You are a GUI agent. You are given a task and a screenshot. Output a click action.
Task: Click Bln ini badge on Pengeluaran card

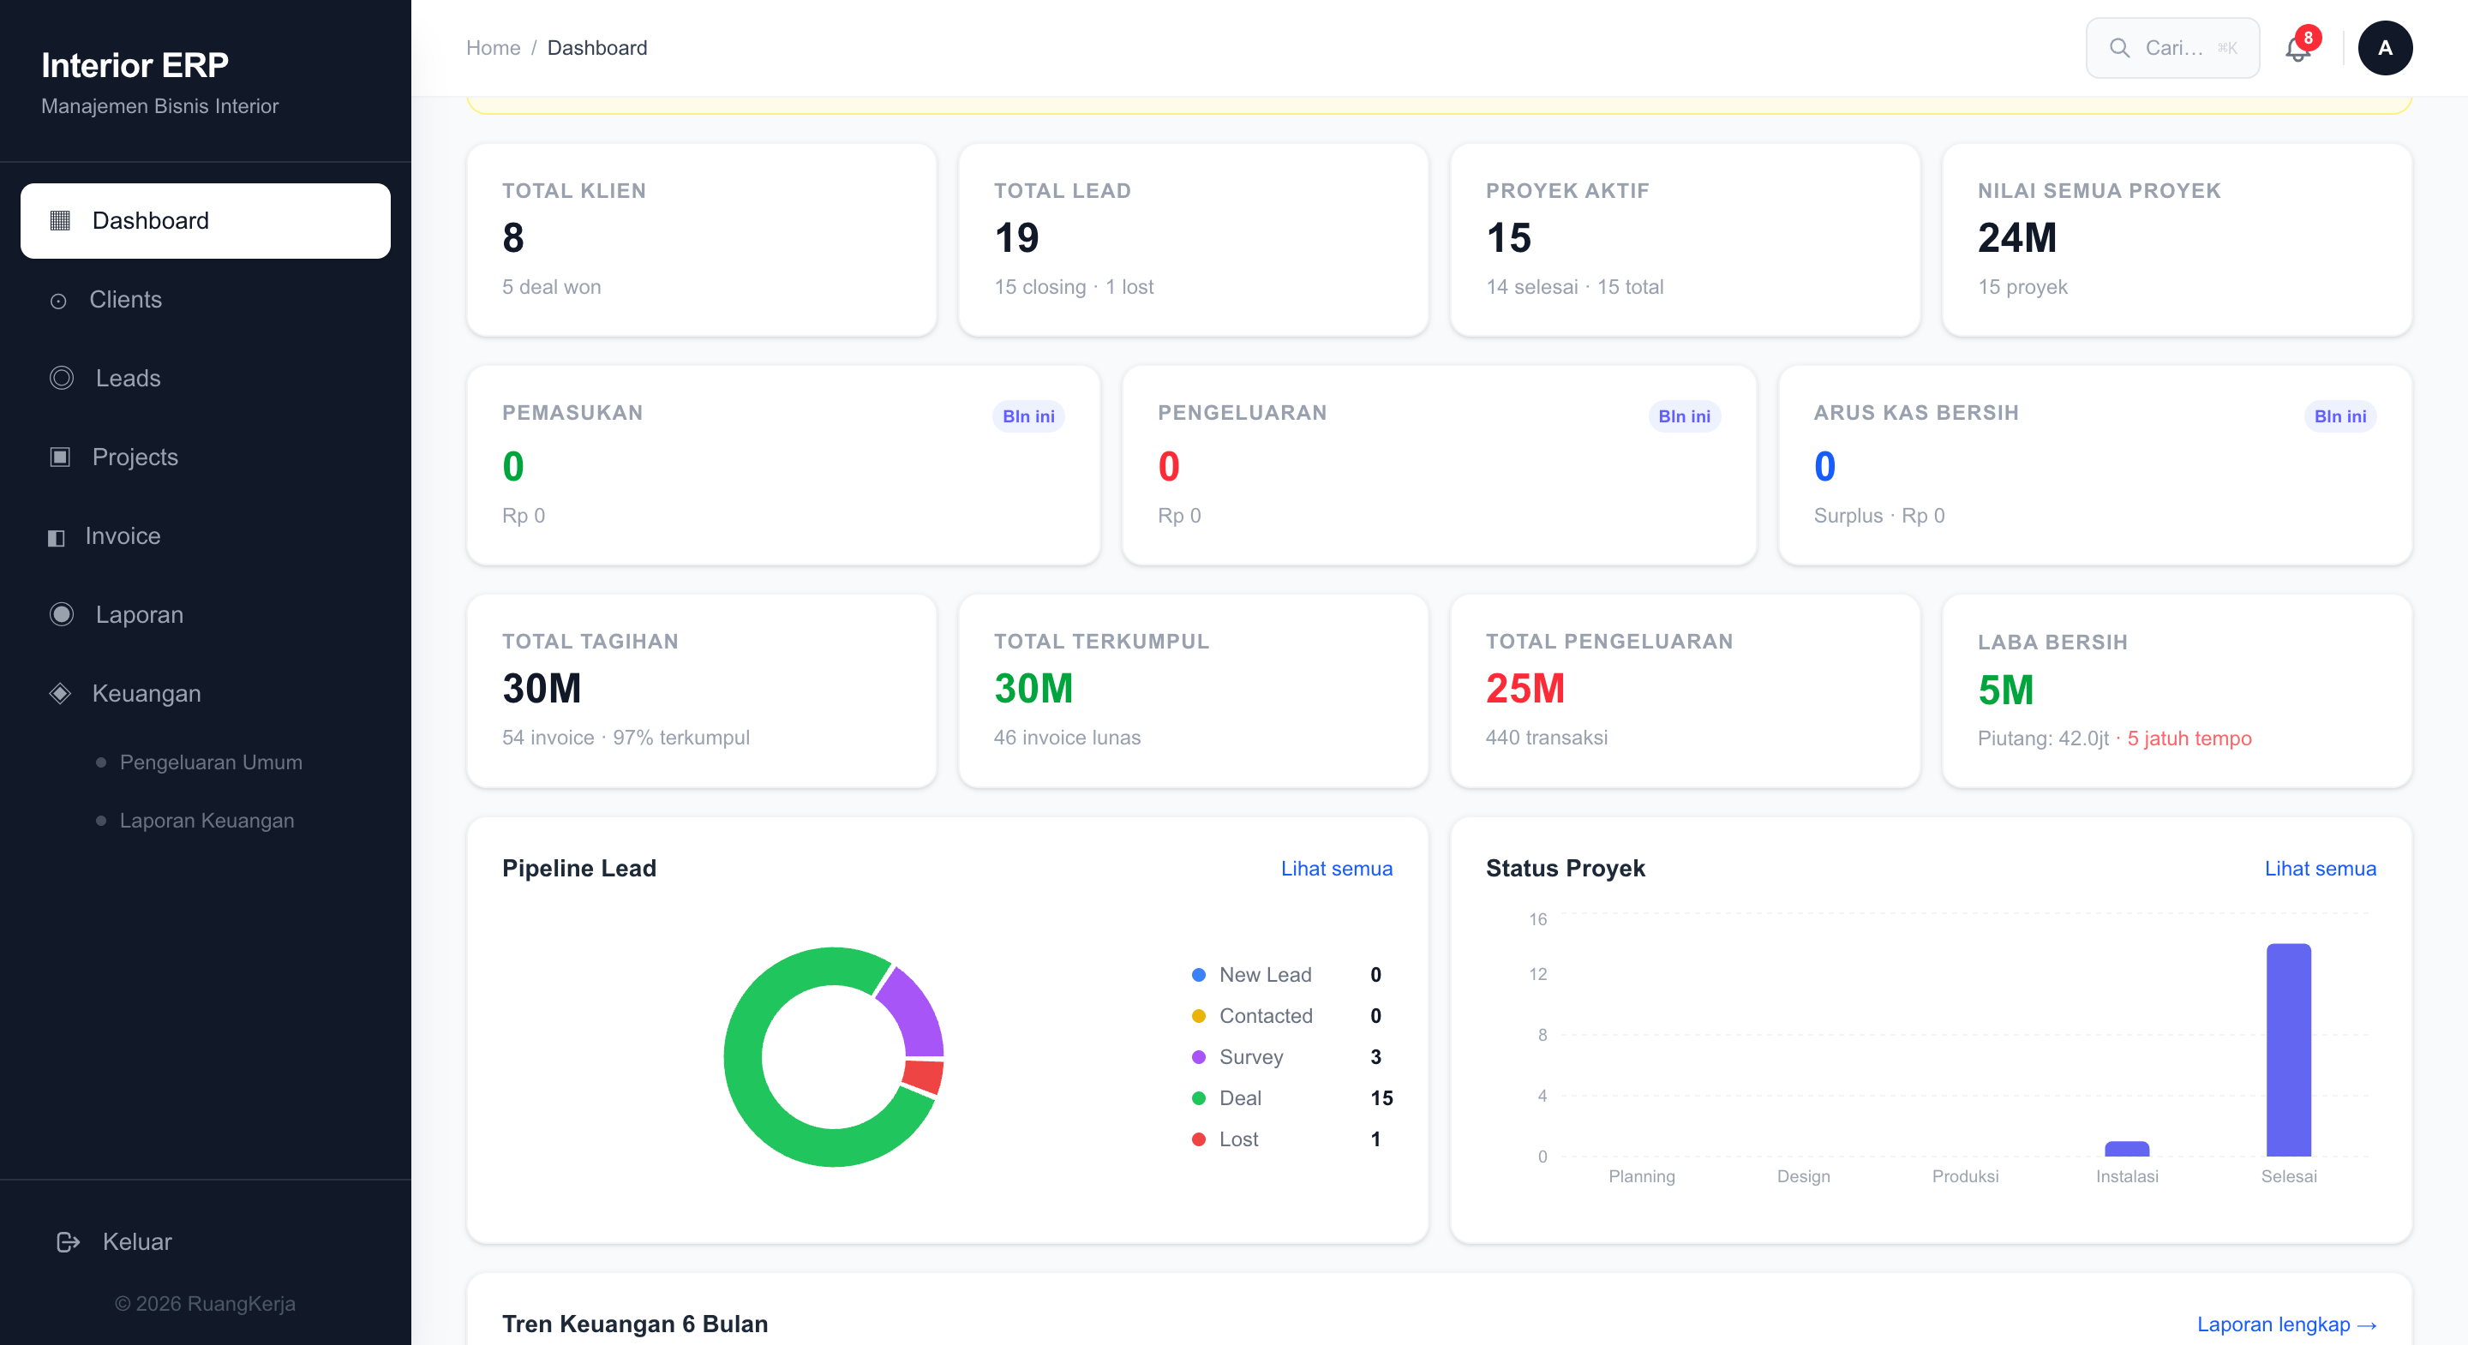1683,415
